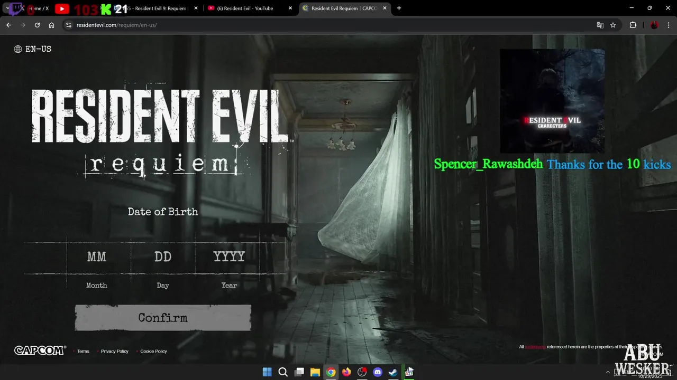Launch Firefox from the taskbar
The height and width of the screenshot is (380, 677).
pyautogui.click(x=346, y=372)
